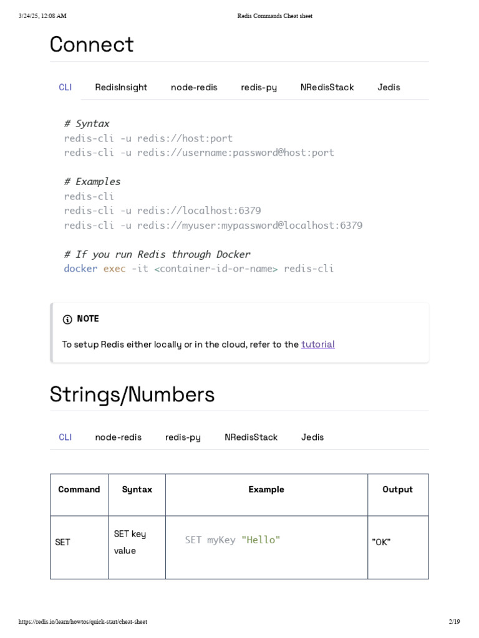Click the docker exec command line
Screen dimensions: 479x638
coord(198,269)
